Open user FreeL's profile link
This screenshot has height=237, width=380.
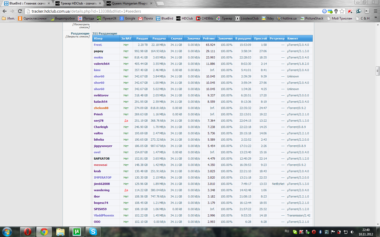coord(98,45)
